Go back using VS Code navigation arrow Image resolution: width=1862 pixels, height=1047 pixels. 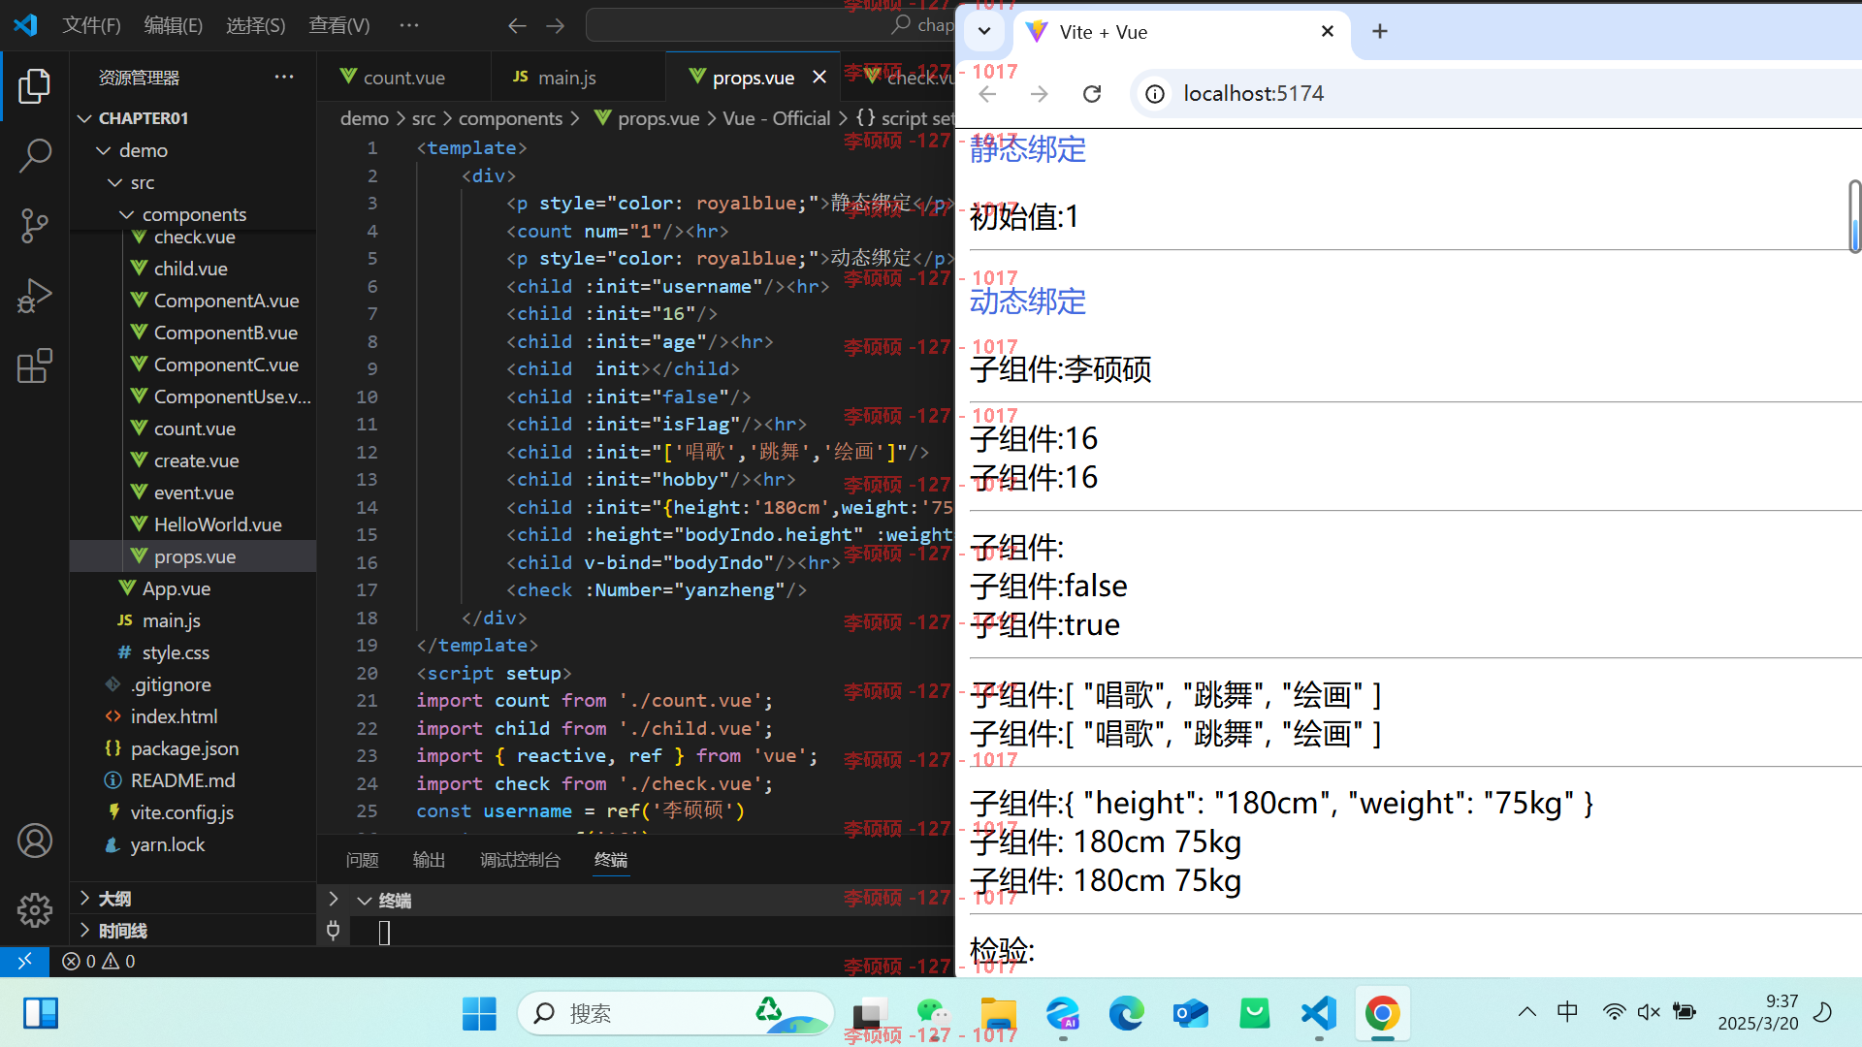(x=517, y=26)
